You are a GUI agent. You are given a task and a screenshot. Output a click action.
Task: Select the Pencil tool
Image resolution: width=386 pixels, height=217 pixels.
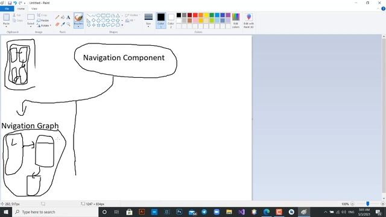(57, 17)
